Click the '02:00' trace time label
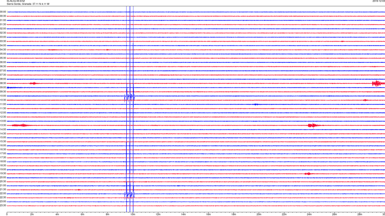The image size is (385, 216). 3,29
